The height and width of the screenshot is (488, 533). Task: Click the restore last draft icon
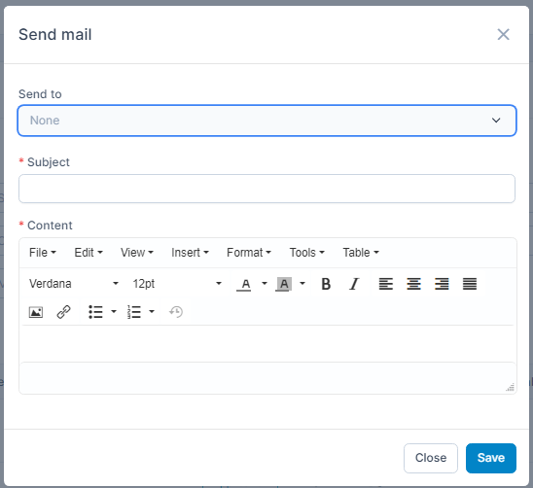click(x=176, y=312)
